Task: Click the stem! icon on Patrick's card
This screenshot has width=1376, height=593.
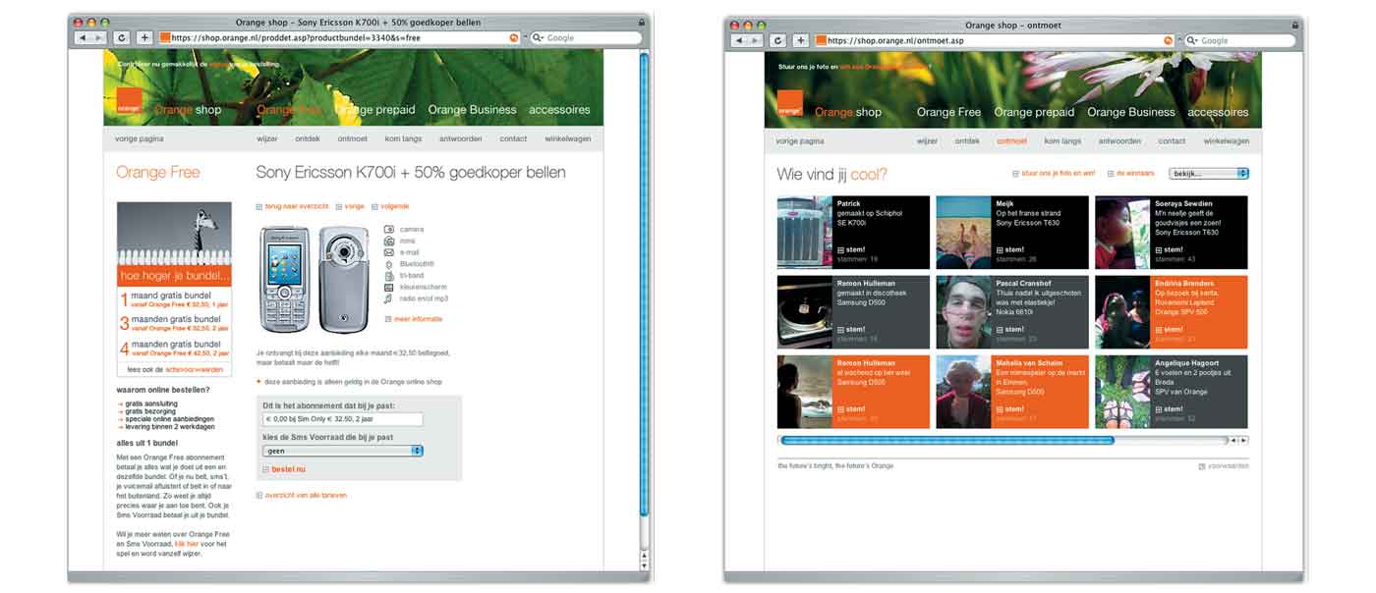Action: (x=840, y=249)
